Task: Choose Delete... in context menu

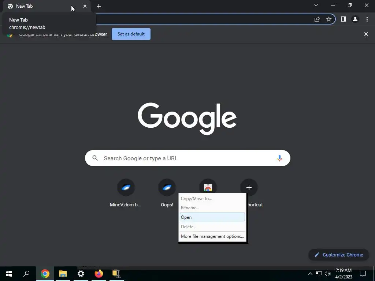Action: (212, 227)
